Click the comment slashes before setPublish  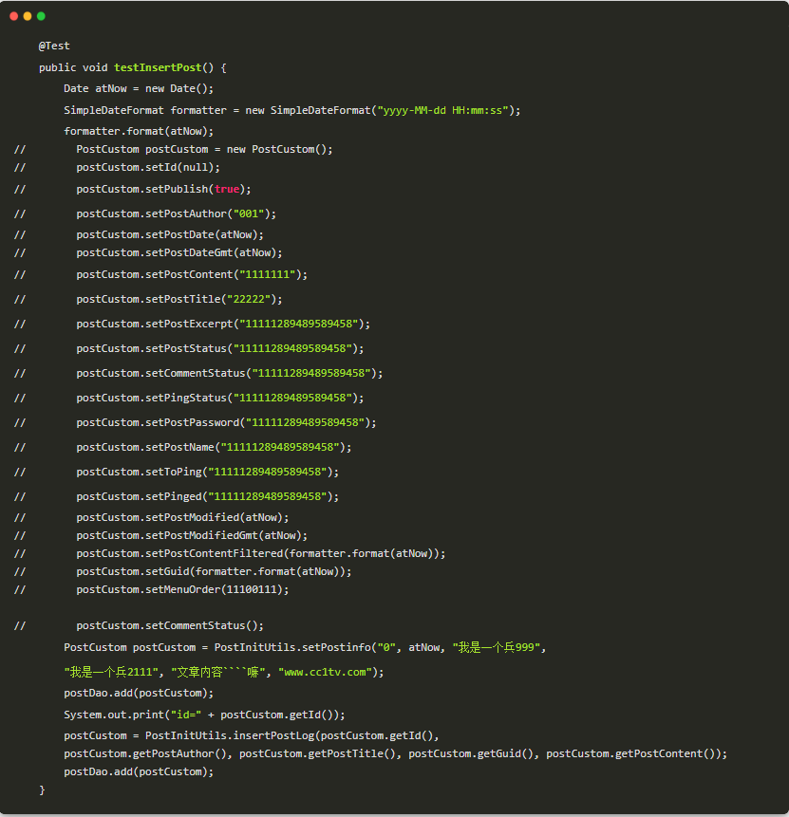click(x=20, y=189)
